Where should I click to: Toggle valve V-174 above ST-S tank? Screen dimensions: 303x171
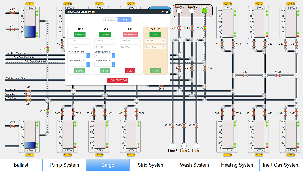pyautogui.click(x=48, y=111)
